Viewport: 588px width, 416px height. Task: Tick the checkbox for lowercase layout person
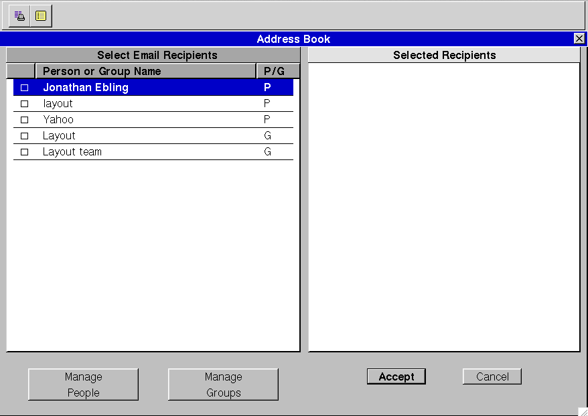pos(25,104)
